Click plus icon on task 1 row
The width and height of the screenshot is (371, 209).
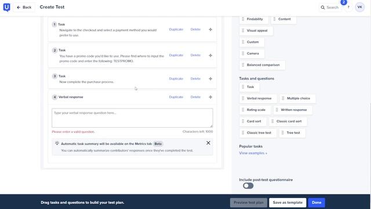pyautogui.click(x=210, y=30)
